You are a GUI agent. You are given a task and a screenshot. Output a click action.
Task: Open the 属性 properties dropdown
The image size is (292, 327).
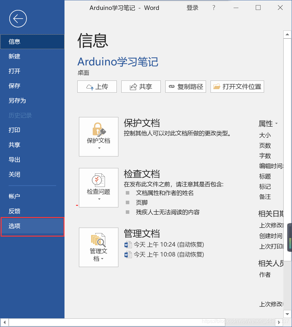click(268, 124)
